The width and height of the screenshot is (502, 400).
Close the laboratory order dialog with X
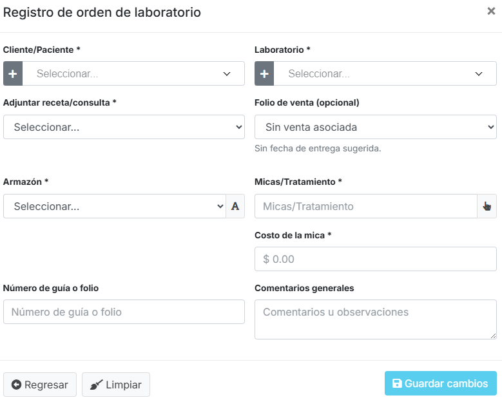point(491,11)
